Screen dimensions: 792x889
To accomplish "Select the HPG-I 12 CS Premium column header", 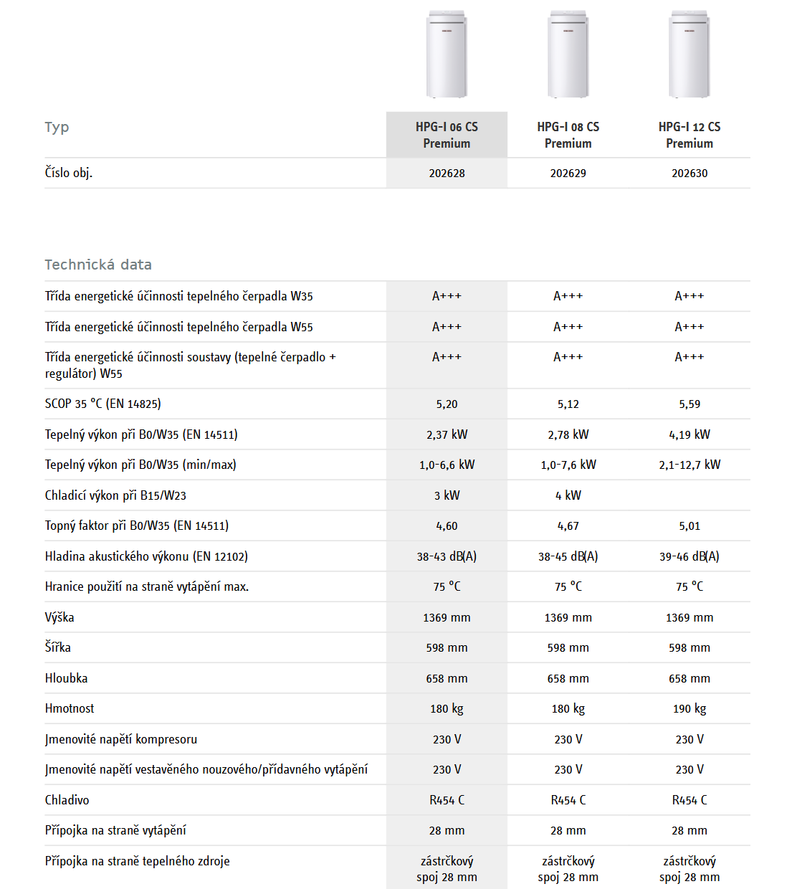I will pos(690,135).
